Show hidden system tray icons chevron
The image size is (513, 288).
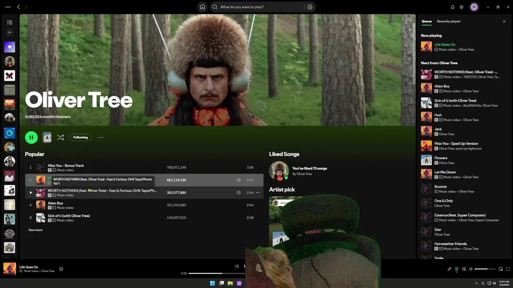pyautogui.click(x=476, y=283)
